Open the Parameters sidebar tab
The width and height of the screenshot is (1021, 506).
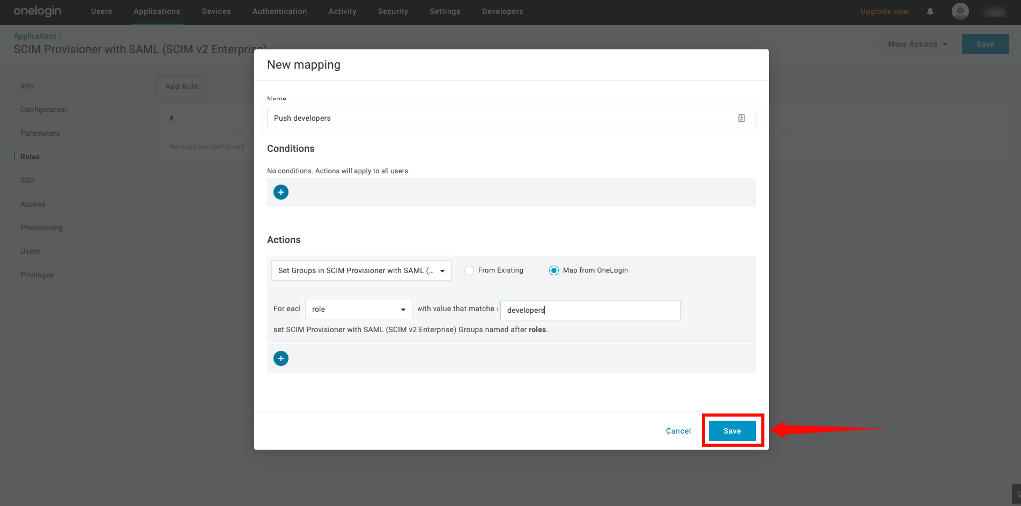click(40, 133)
